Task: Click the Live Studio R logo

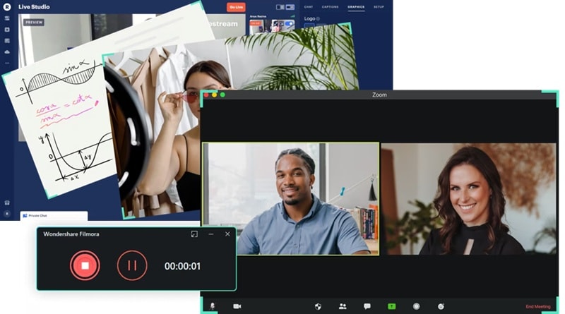Action: click(x=7, y=7)
